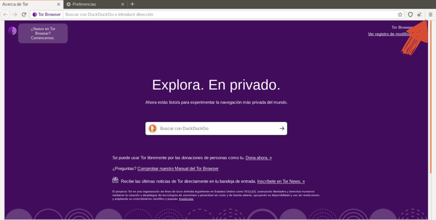Image resolution: width=436 pixels, height=220 pixels.
Task: Close the Acerca de Tor tab
Action: point(58,4)
